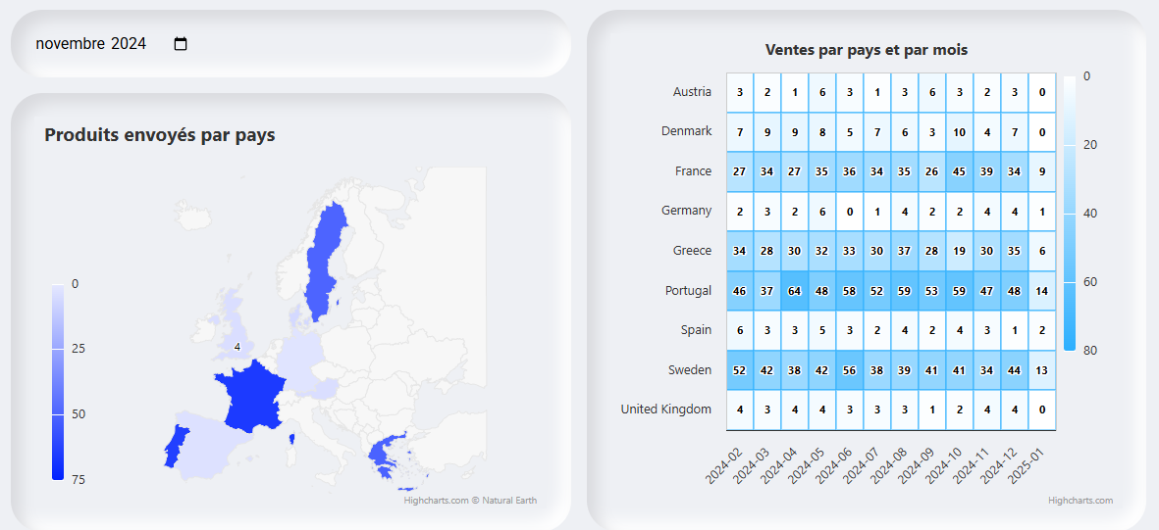Click the Spain 2024-12 cell showing 1

click(1015, 331)
